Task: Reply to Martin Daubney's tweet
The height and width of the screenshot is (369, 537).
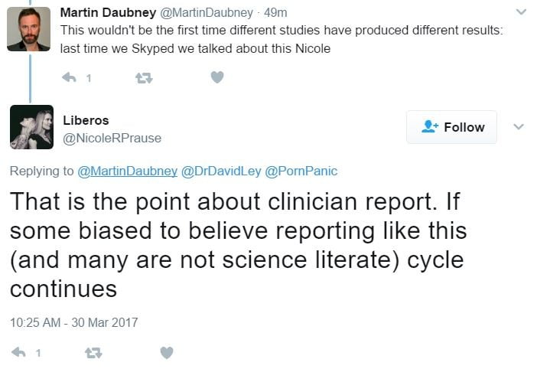Action: [x=70, y=77]
